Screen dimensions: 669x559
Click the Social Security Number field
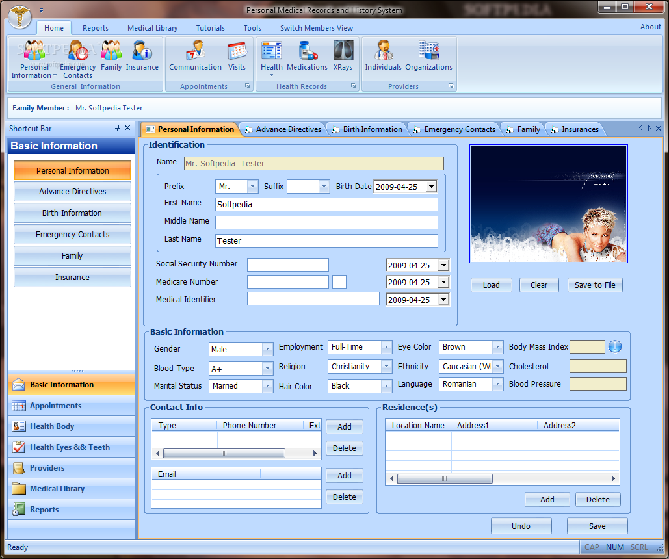(x=288, y=265)
